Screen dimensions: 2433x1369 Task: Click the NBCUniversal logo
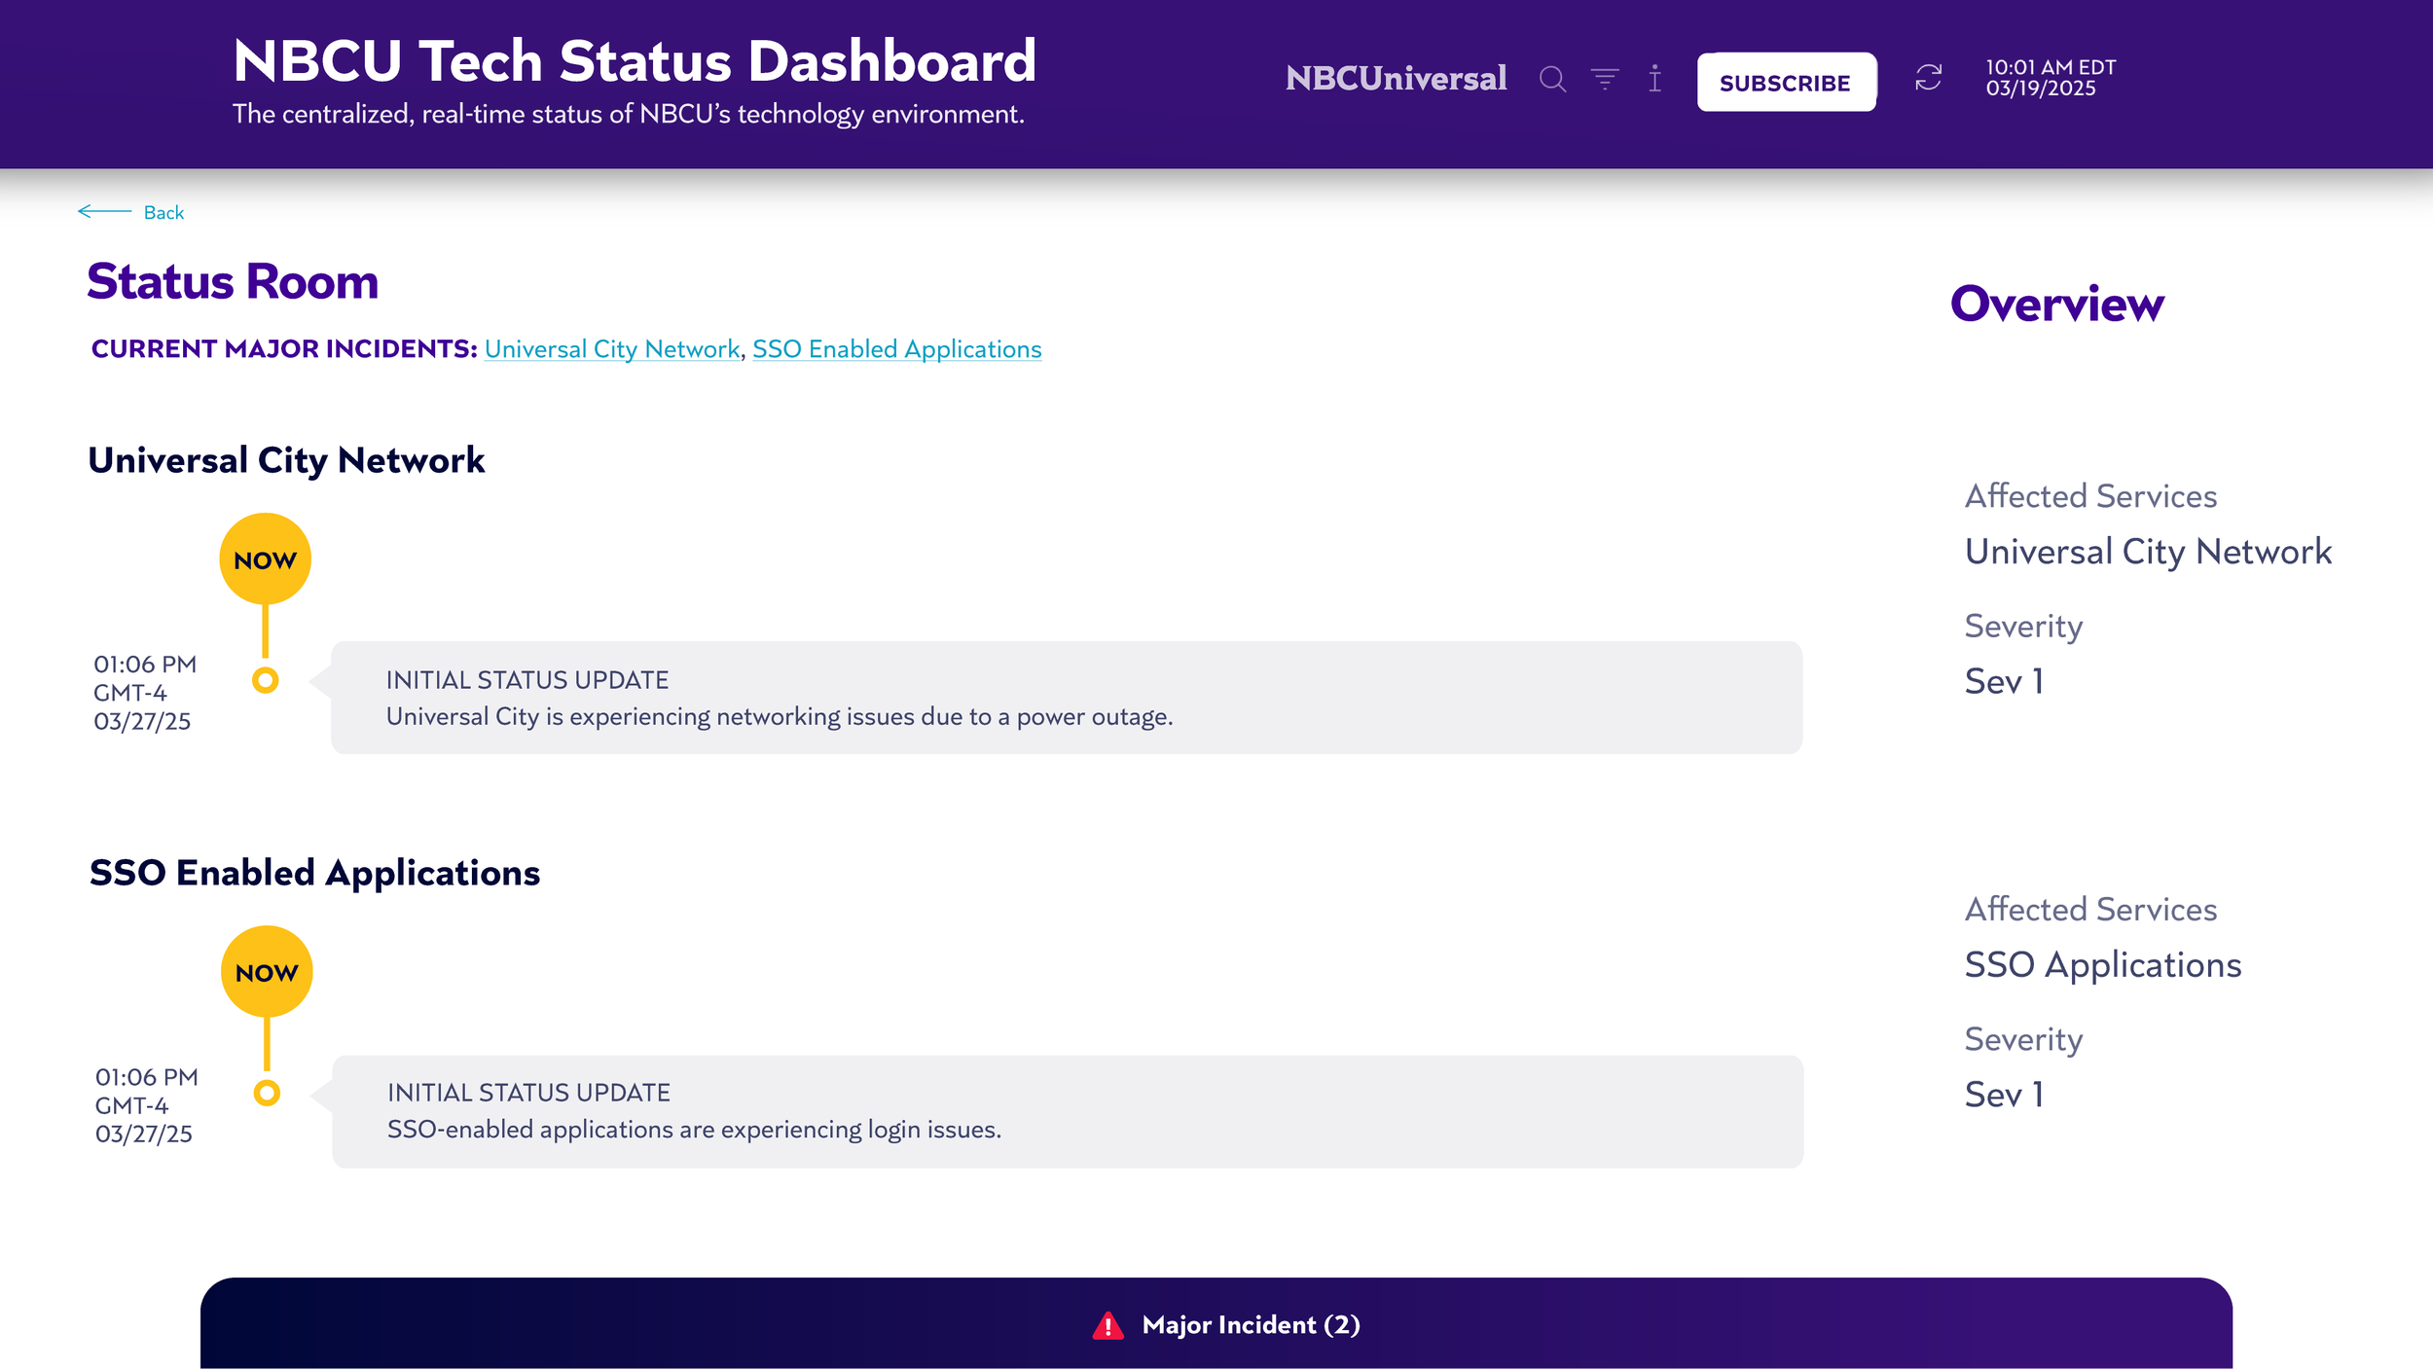pyautogui.click(x=1396, y=79)
